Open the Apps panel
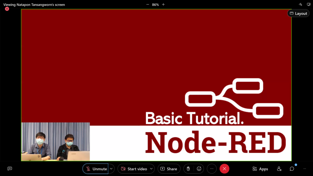The height and width of the screenshot is (176, 313). (x=260, y=169)
